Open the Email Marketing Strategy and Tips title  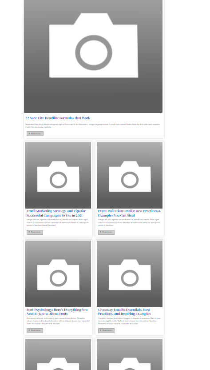tap(56, 213)
